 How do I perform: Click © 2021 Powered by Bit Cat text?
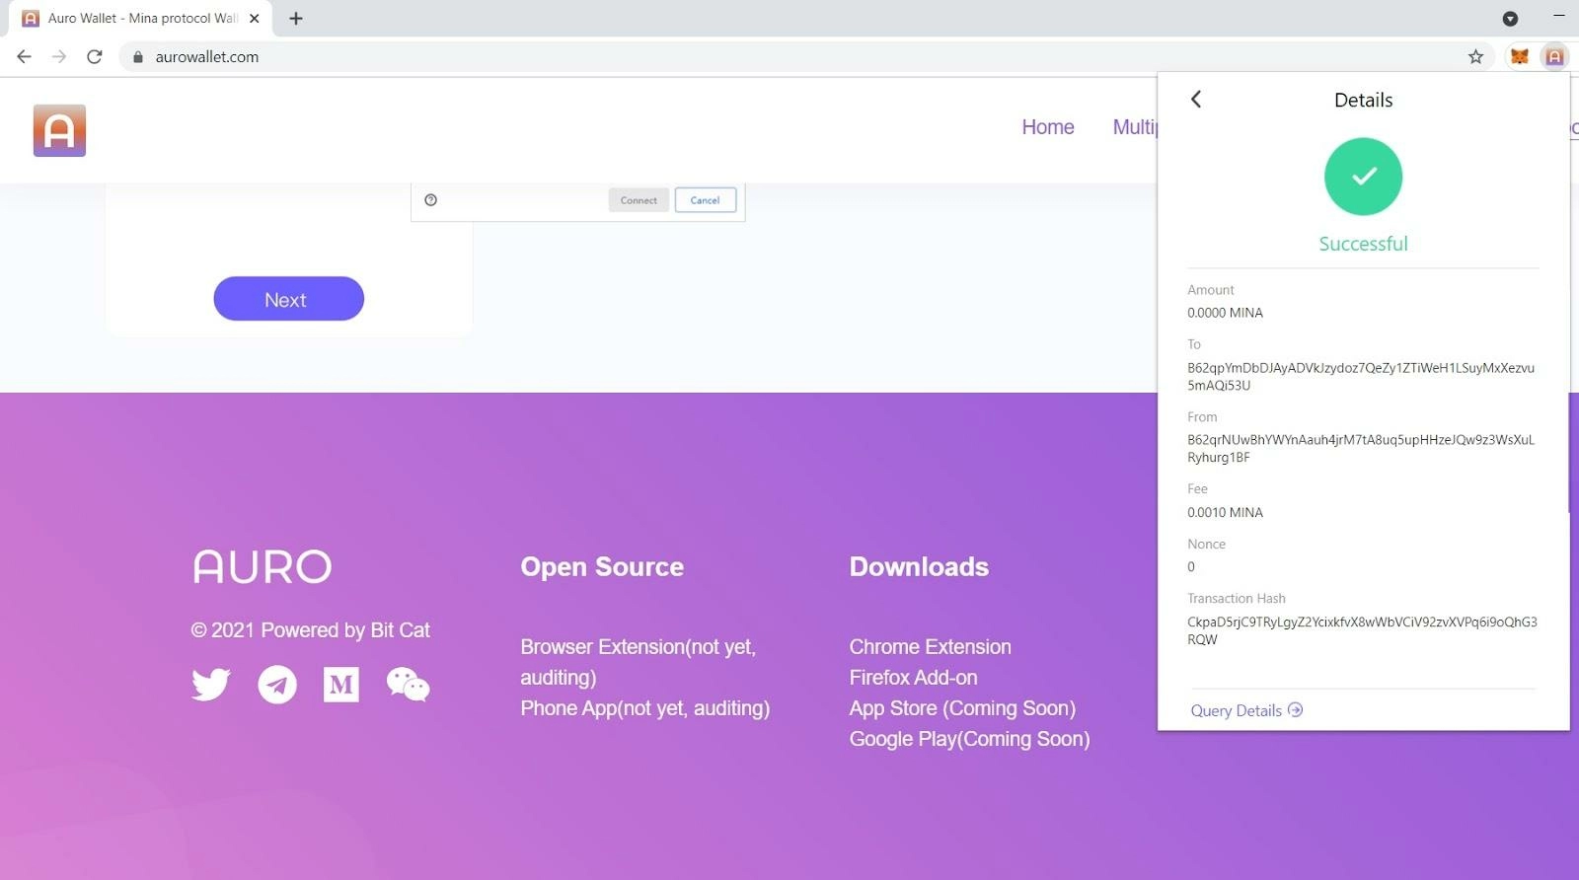[310, 629]
